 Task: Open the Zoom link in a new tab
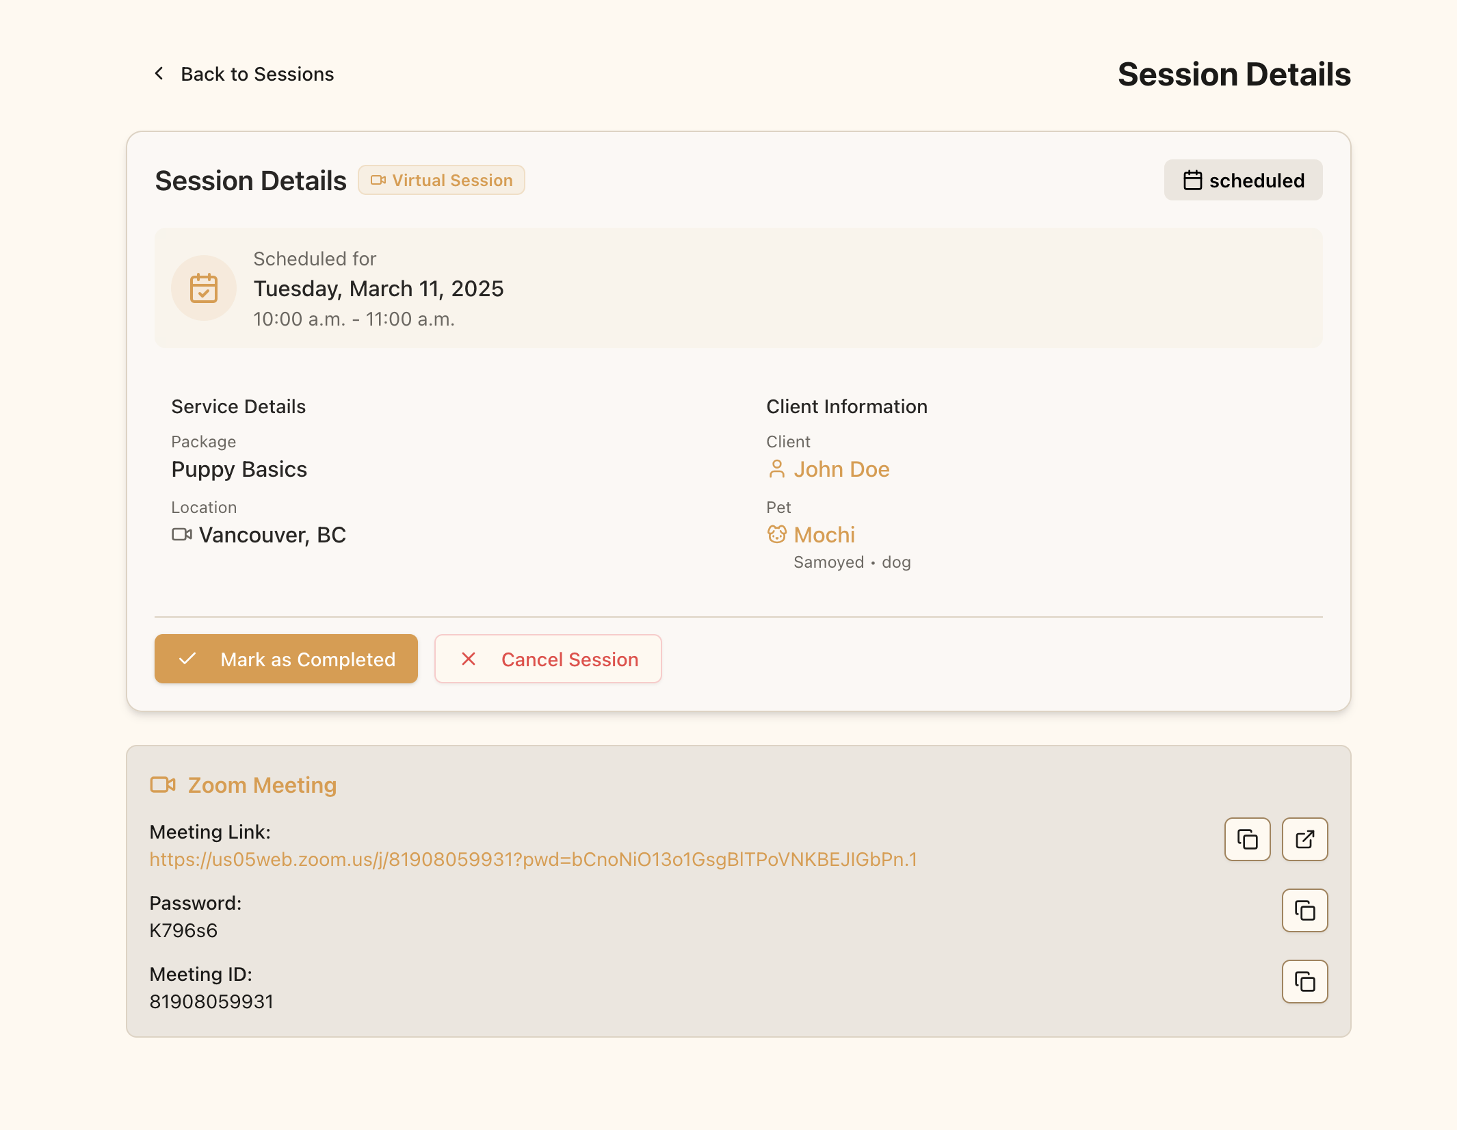pyautogui.click(x=1304, y=839)
